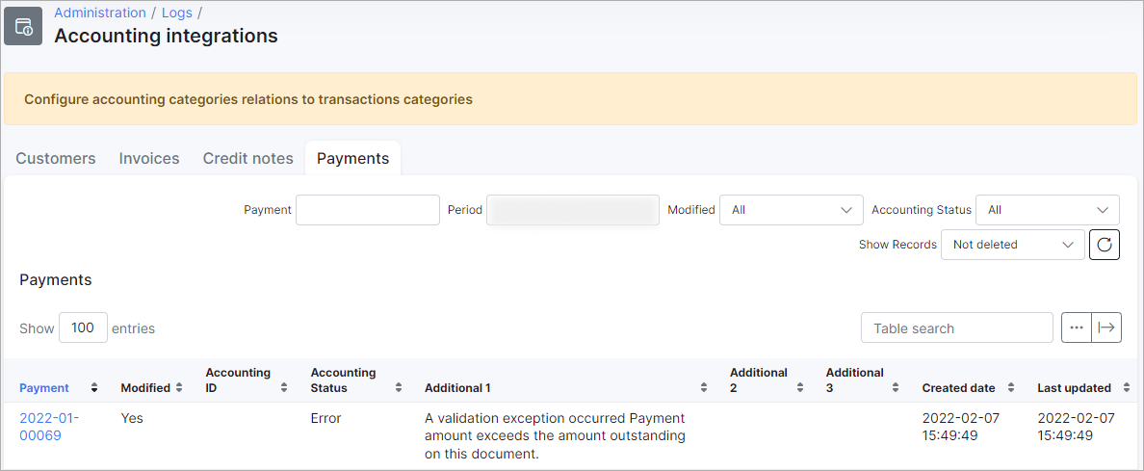Click the Table search field
The image size is (1144, 471).
tap(956, 328)
